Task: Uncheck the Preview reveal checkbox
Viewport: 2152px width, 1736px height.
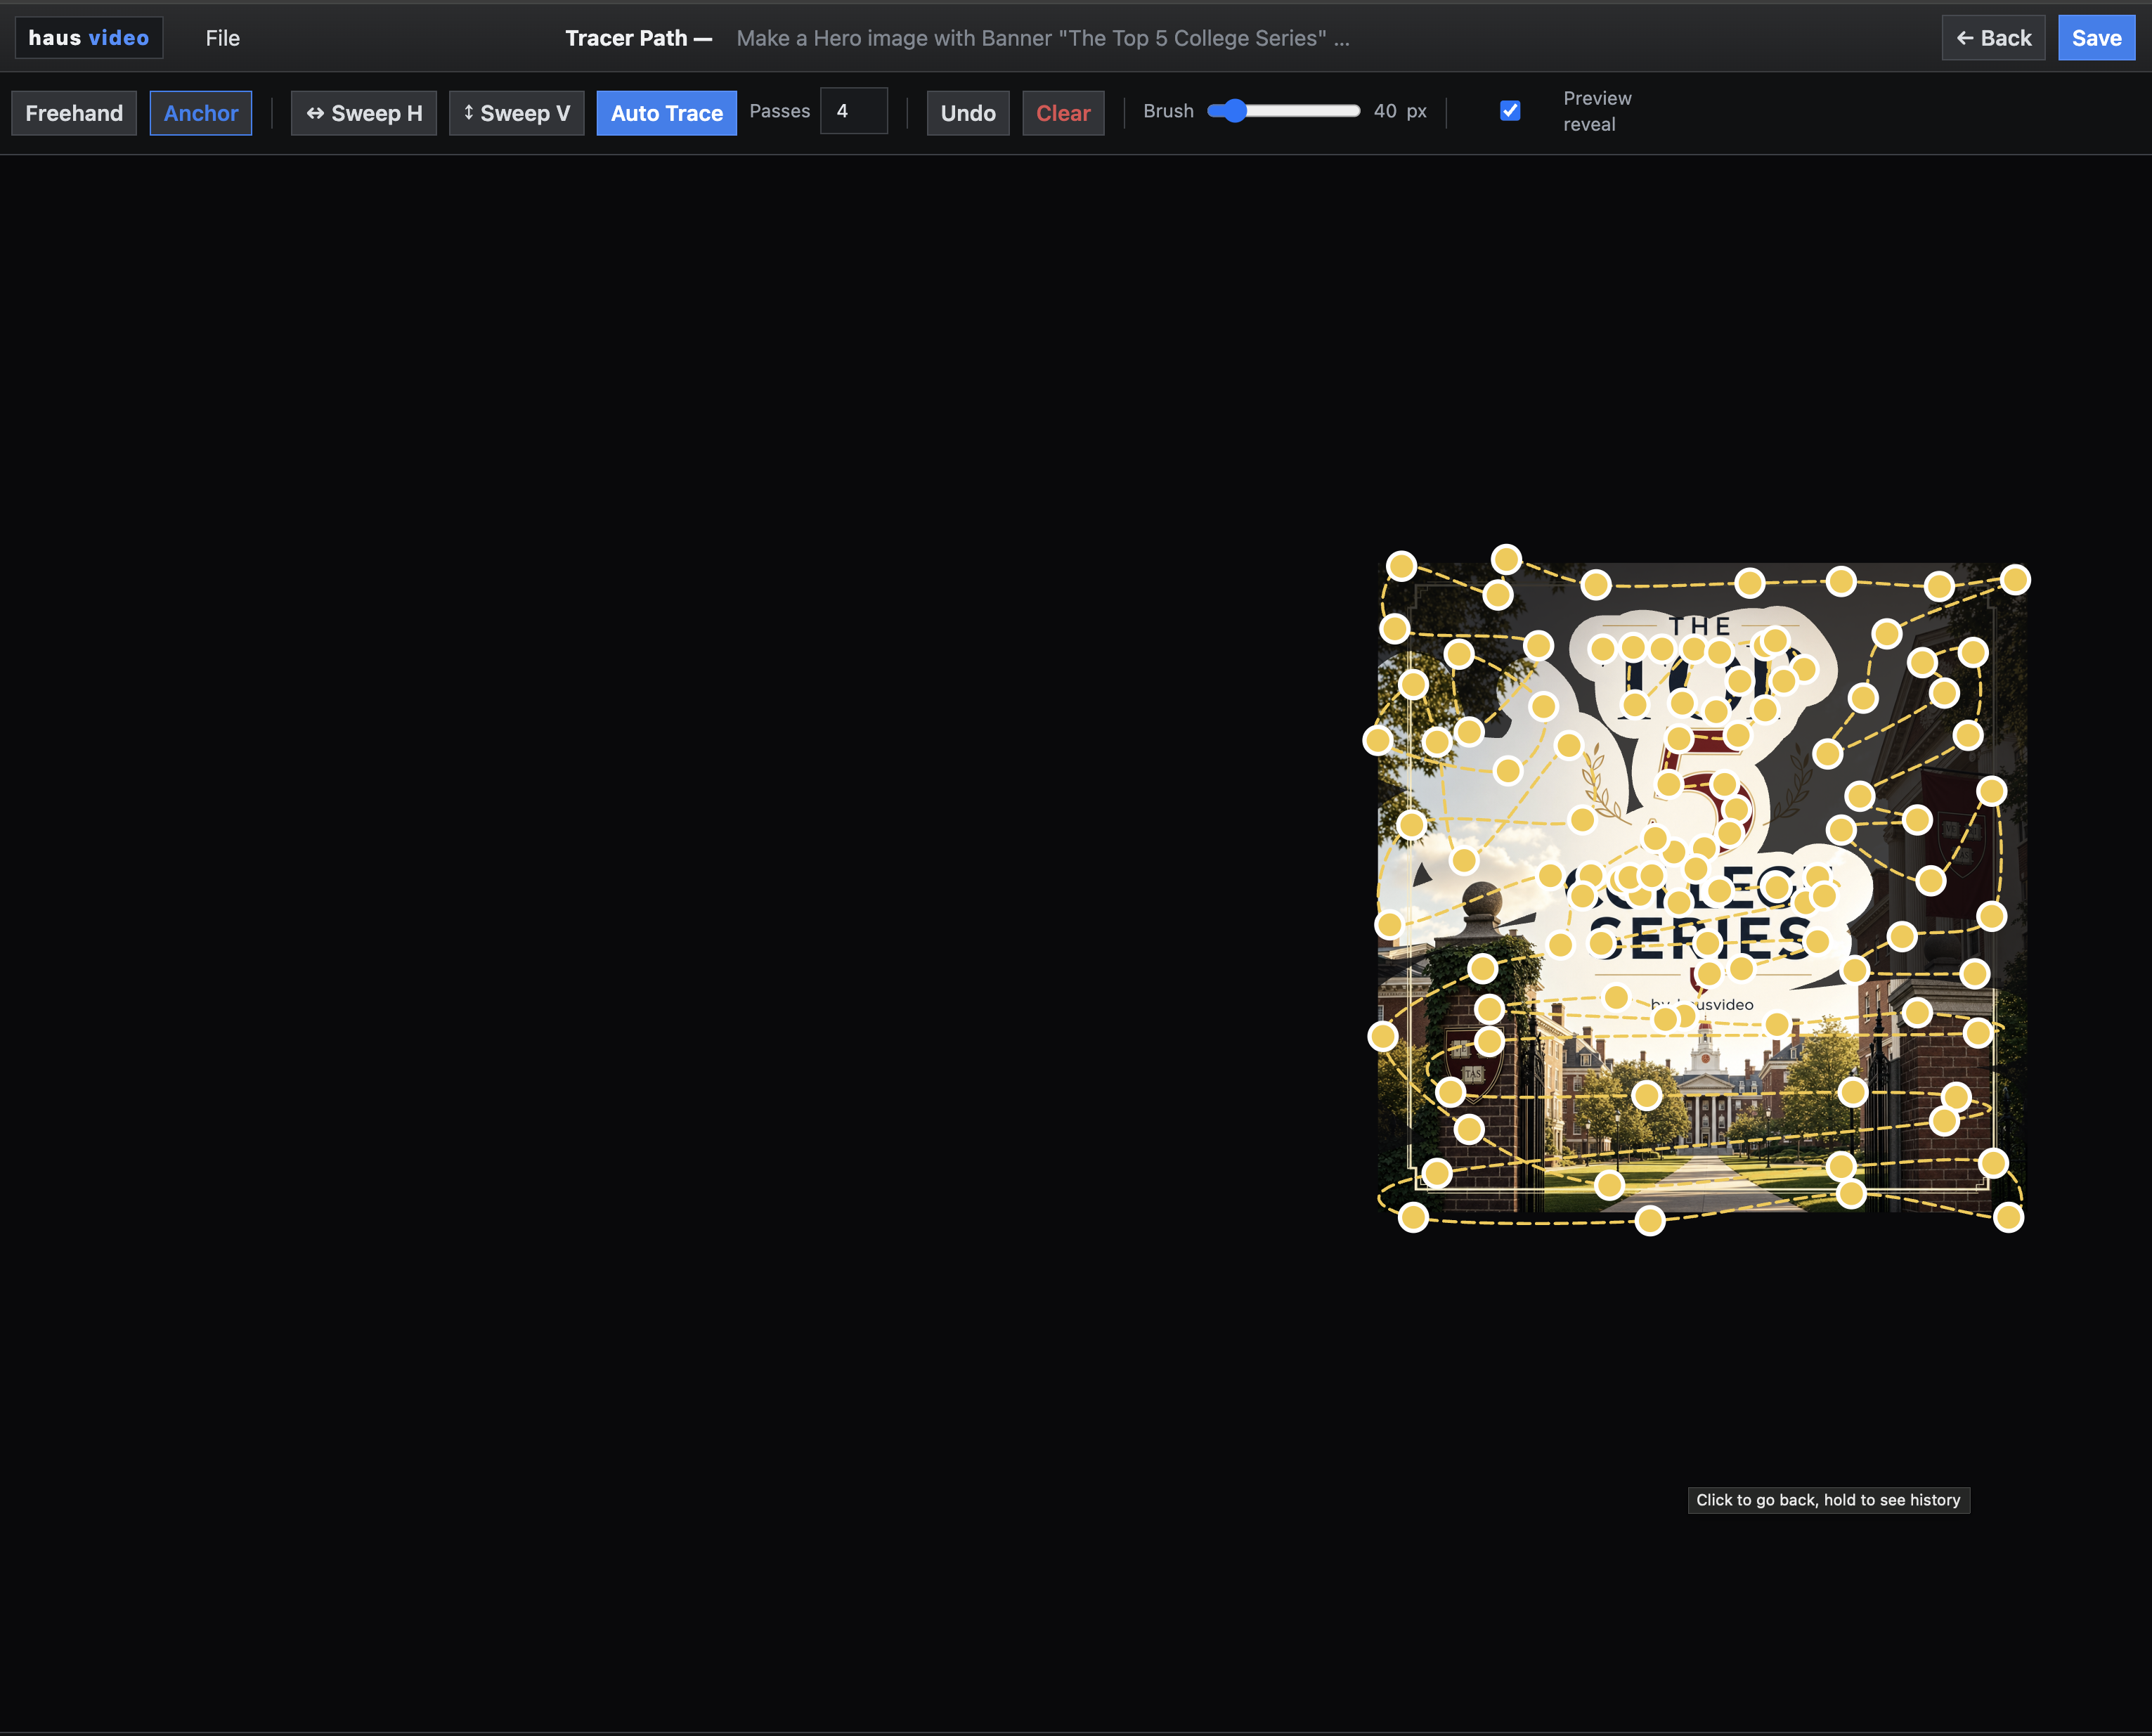Action: coord(1510,111)
